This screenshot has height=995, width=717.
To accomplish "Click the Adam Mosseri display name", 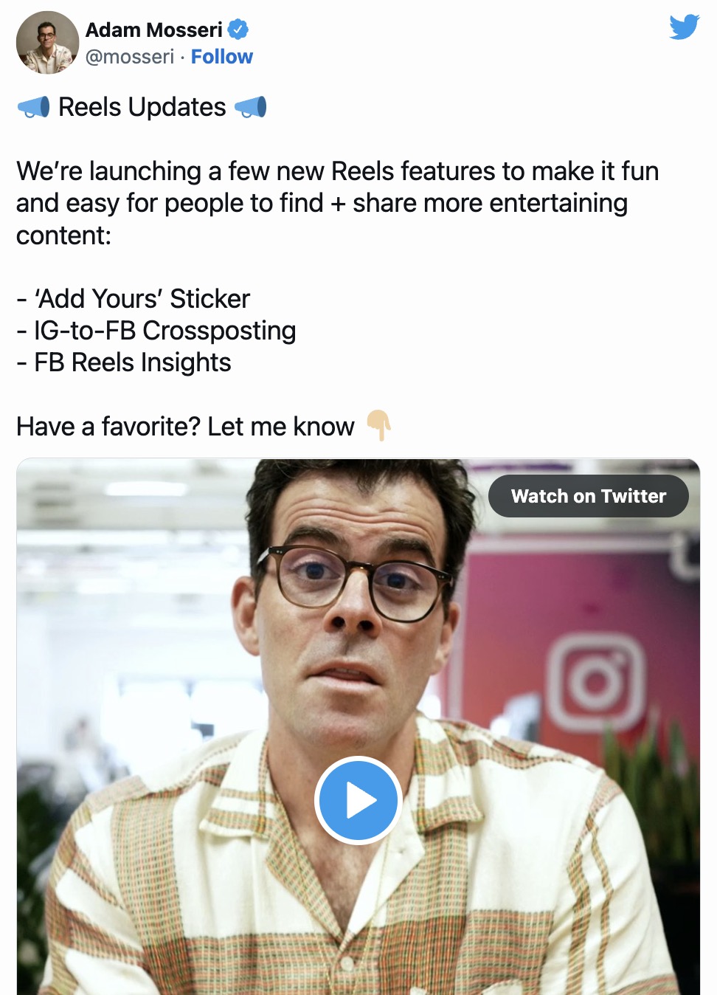I will click(x=154, y=30).
